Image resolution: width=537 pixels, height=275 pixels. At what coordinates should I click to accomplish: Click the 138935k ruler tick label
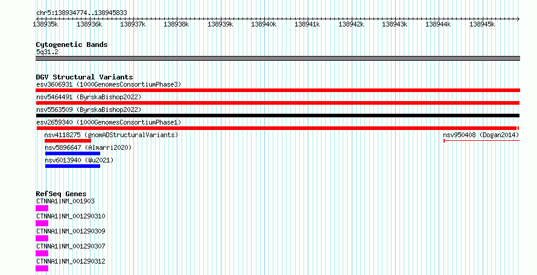click(45, 24)
